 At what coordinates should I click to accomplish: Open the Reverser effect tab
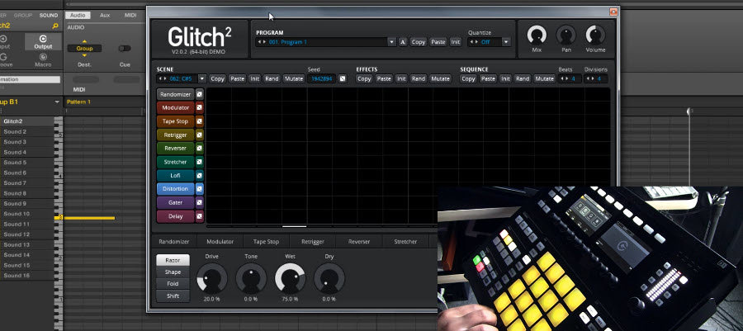[359, 242]
